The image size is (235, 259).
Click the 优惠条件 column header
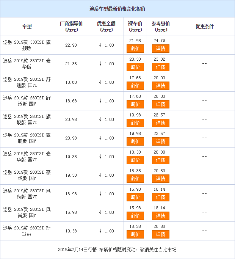pyautogui.click(x=205, y=27)
